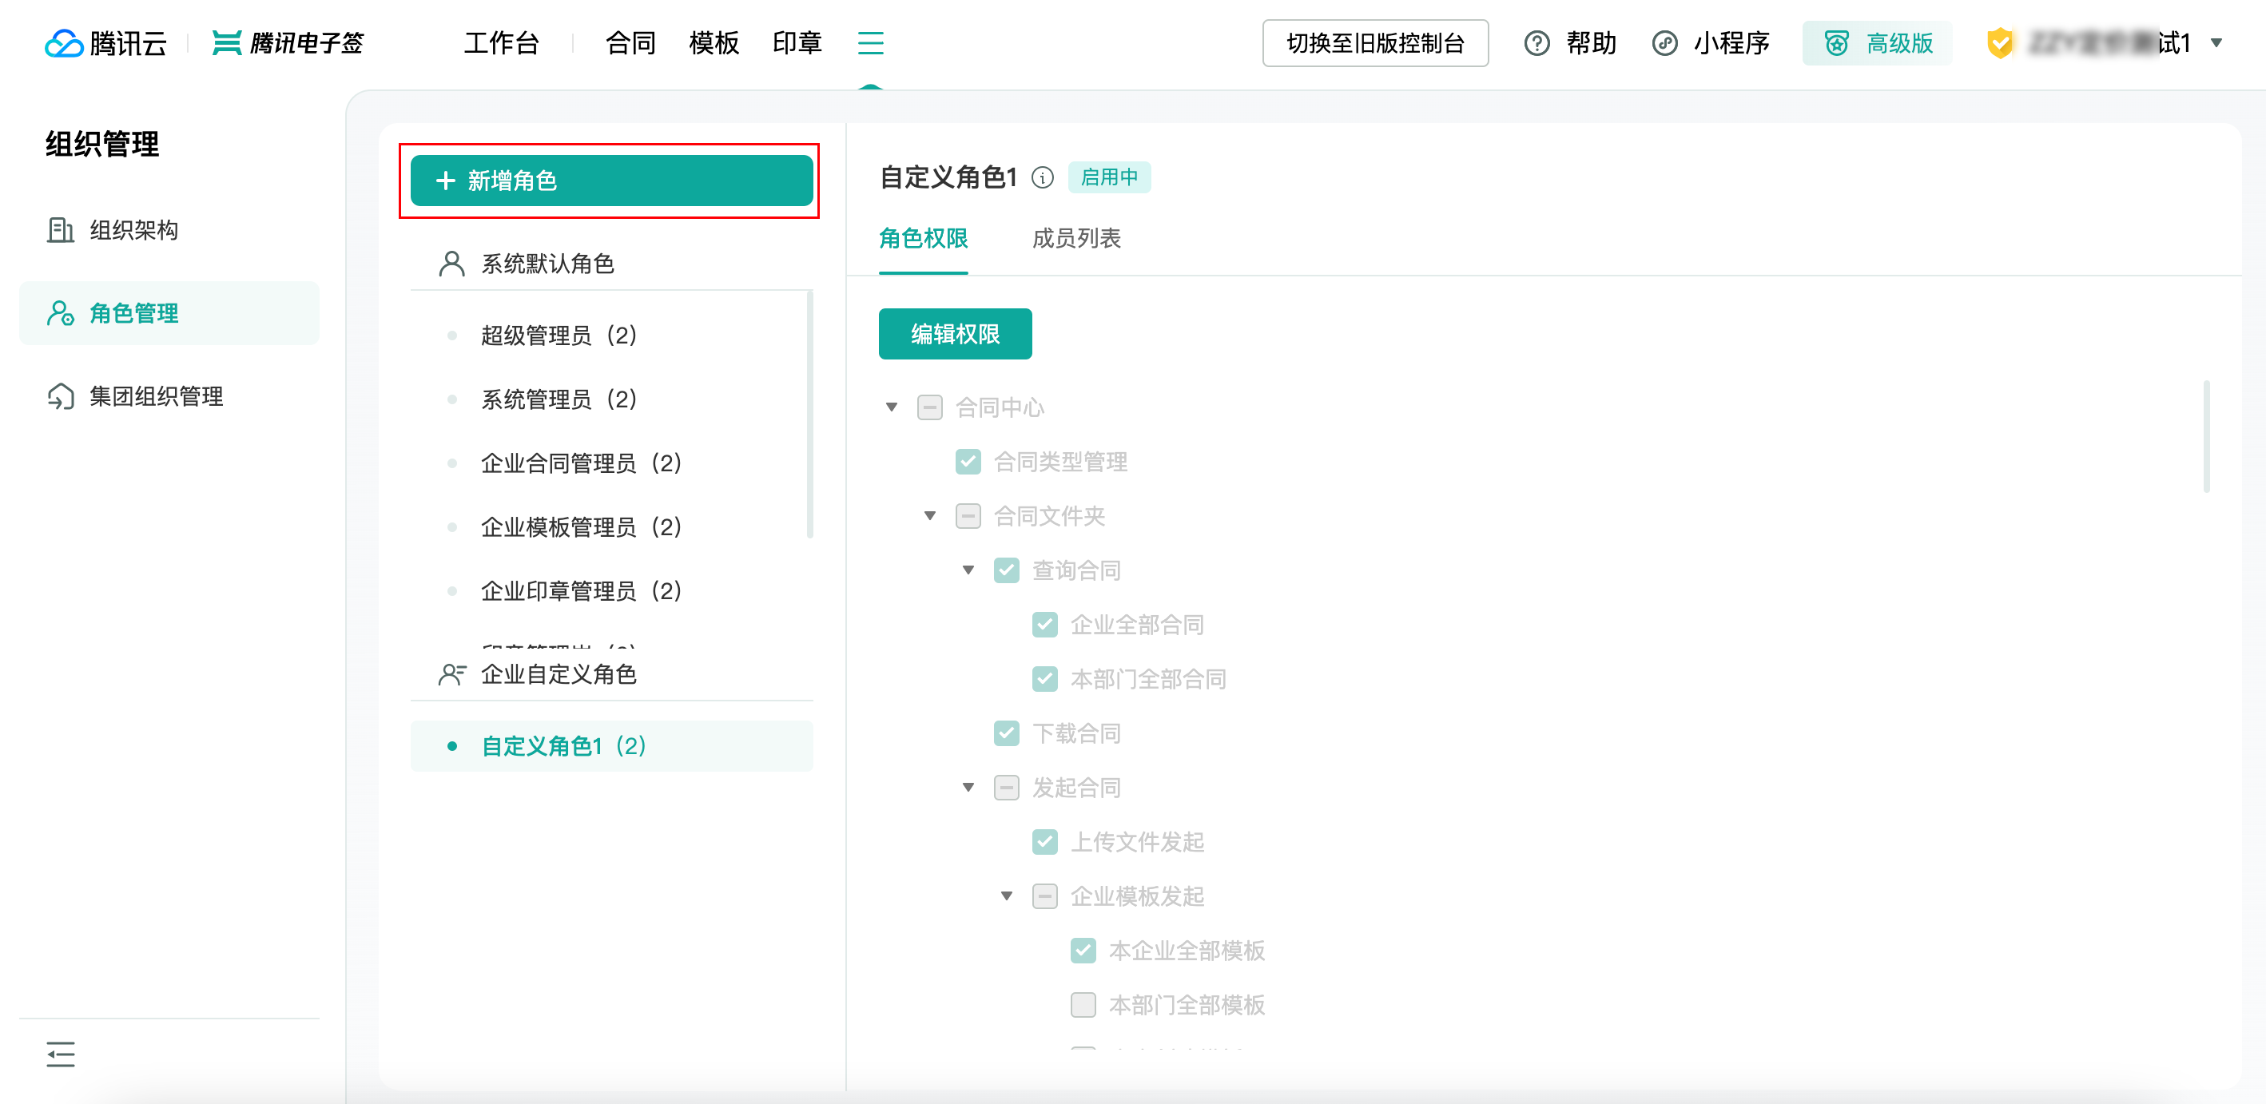Viewport: 2266px width, 1104px height.
Task: Toggle the 下载合同 checkbox
Action: (1006, 733)
